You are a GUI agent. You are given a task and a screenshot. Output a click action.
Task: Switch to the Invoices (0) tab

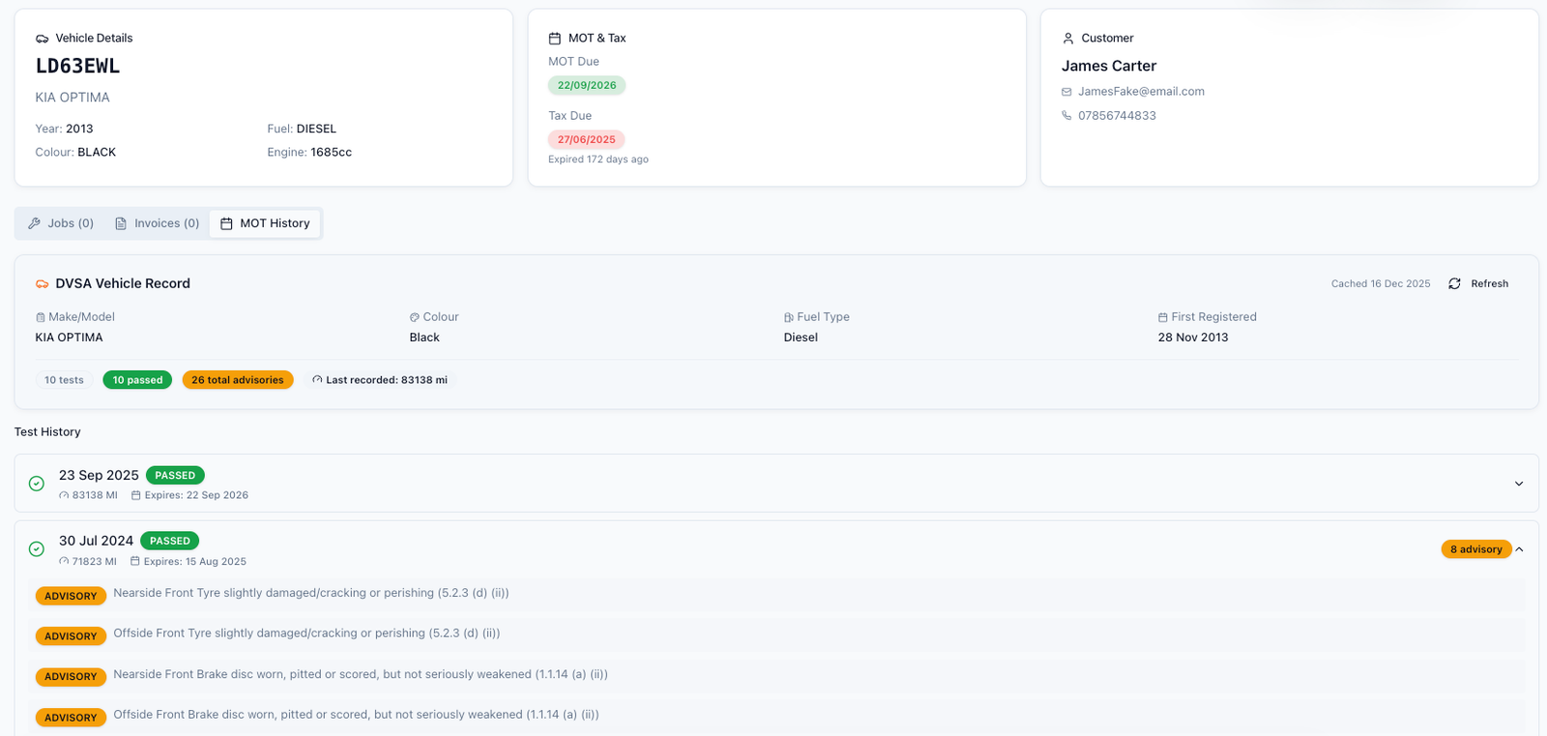point(158,223)
